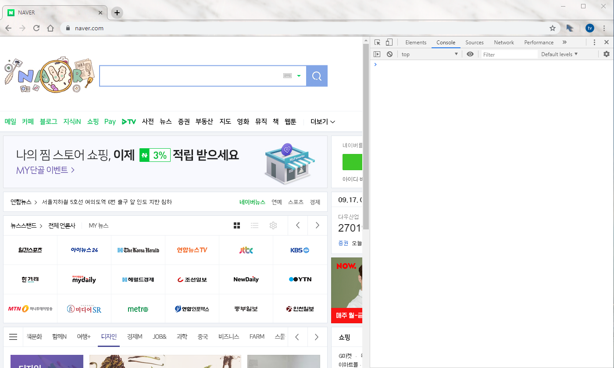Close the DevTools panel
Image resolution: width=614 pixels, height=368 pixels.
click(x=607, y=43)
